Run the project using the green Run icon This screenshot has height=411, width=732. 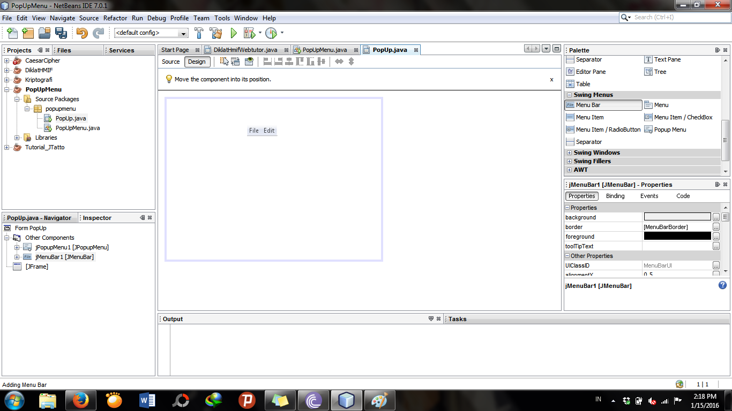pos(233,33)
